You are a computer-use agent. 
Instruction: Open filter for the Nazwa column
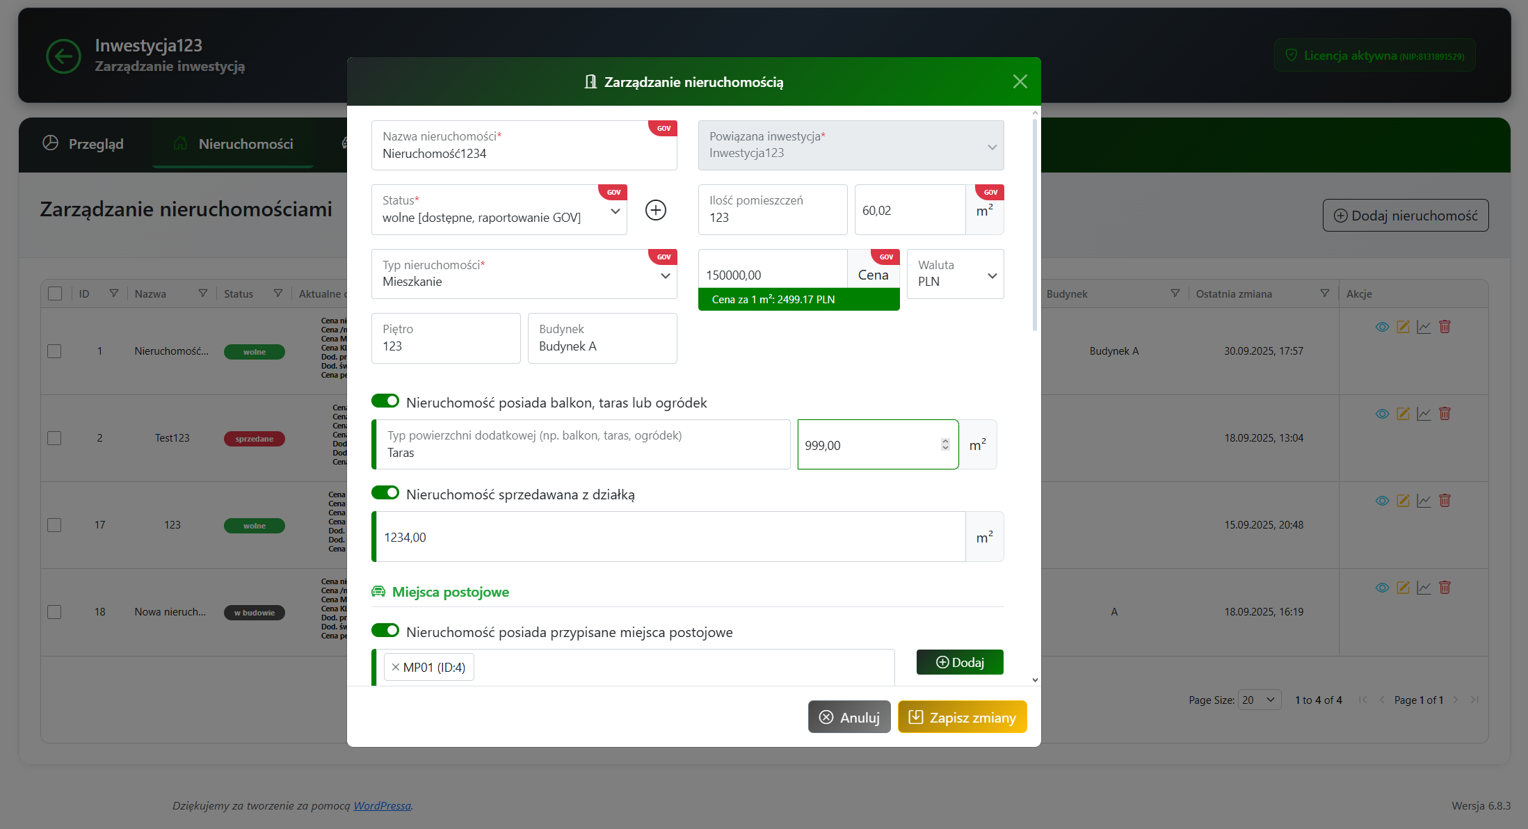[202, 293]
